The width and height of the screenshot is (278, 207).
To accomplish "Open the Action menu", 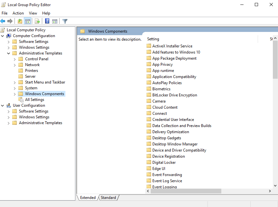I will tap(18, 13).
